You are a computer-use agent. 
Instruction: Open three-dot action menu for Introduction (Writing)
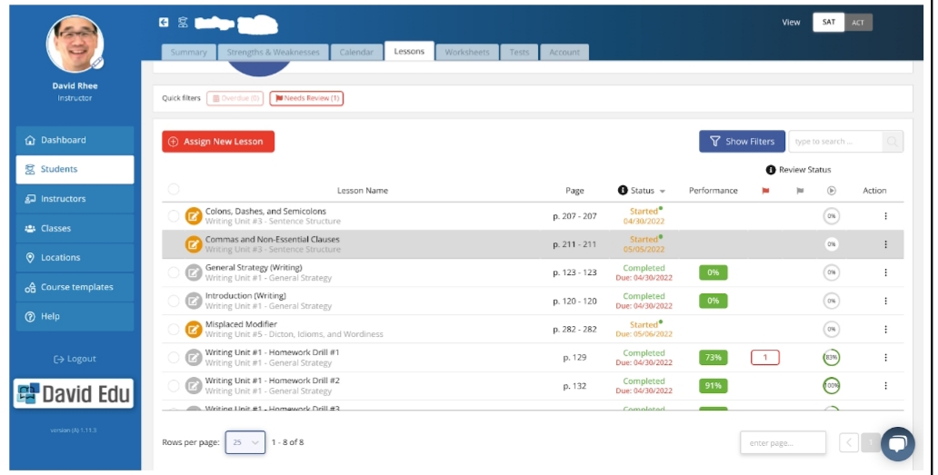point(885,301)
